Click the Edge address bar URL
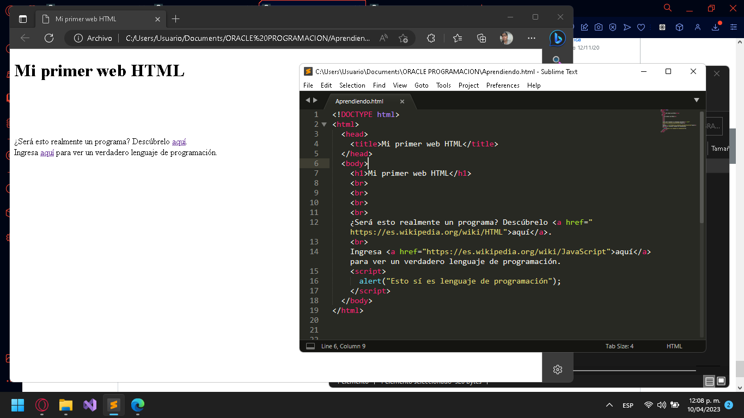Screen dimensions: 744x418 [x=248, y=38]
